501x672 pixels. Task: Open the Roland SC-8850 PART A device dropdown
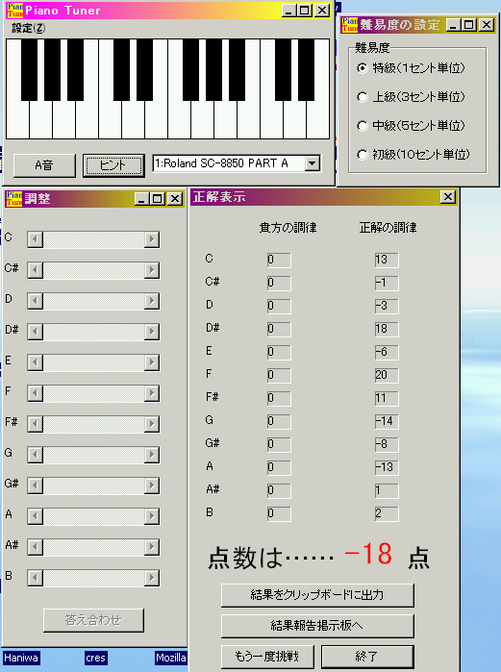click(313, 163)
